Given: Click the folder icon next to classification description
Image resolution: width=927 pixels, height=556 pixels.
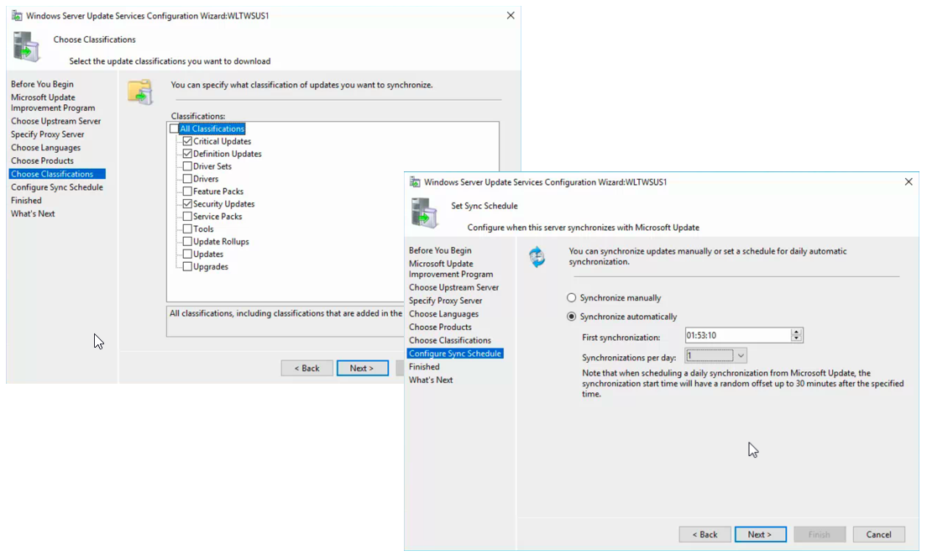Looking at the screenshot, I should pyautogui.click(x=141, y=92).
